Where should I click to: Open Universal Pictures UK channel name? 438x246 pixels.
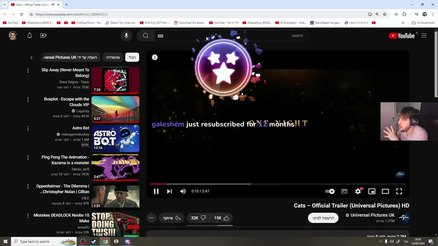pos(372,215)
